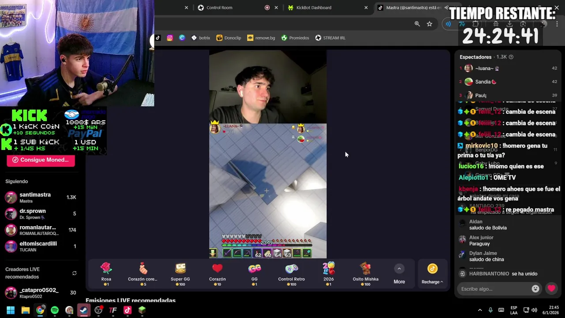Open the STREAM IRL bookmark
The width and height of the screenshot is (565, 318).
click(330, 38)
